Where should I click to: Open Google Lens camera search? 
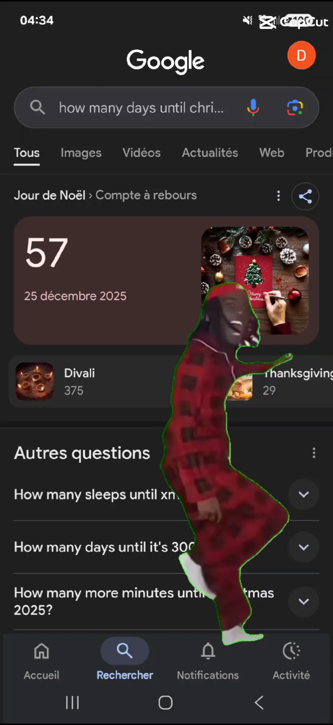295,108
